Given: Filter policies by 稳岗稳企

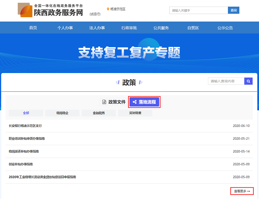Looking at the screenshot, I should (62, 113).
